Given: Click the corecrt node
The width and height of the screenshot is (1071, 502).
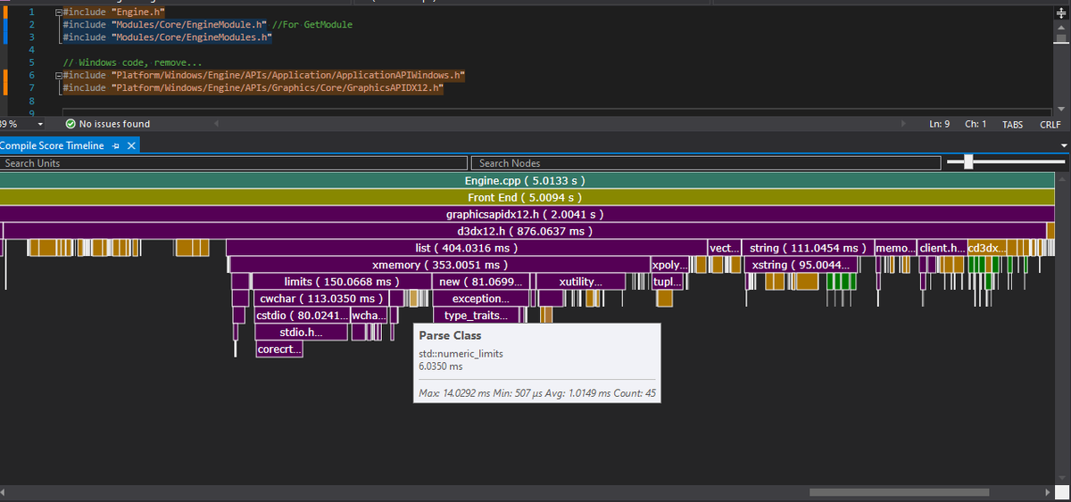Looking at the screenshot, I should 279,350.
